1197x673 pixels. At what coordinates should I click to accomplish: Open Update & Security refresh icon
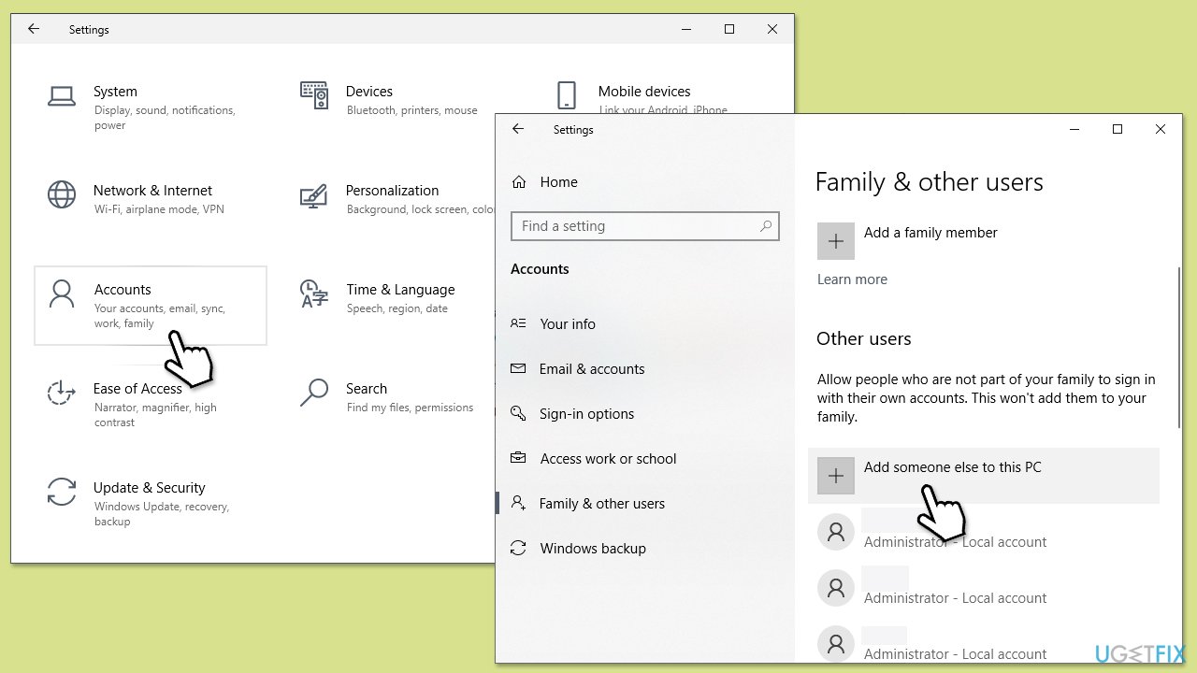tap(62, 492)
